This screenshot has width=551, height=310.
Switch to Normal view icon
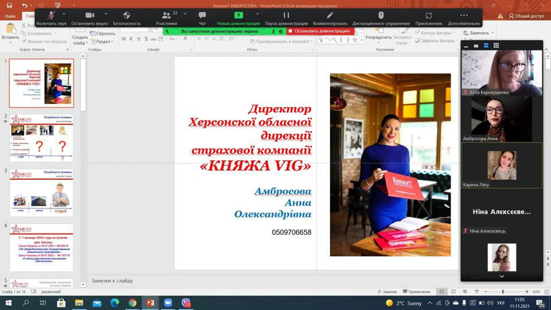click(442, 291)
